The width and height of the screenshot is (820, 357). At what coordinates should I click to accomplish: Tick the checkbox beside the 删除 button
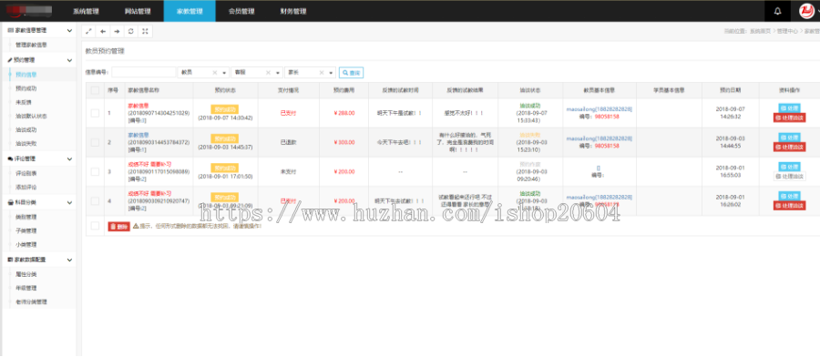(95, 226)
